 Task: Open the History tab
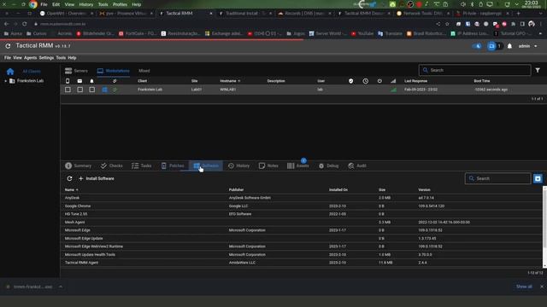pos(239,165)
